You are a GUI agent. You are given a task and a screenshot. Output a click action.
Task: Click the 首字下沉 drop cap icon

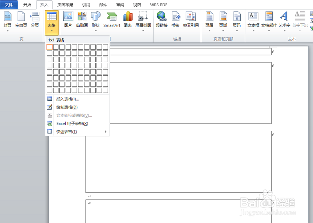(300, 16)
